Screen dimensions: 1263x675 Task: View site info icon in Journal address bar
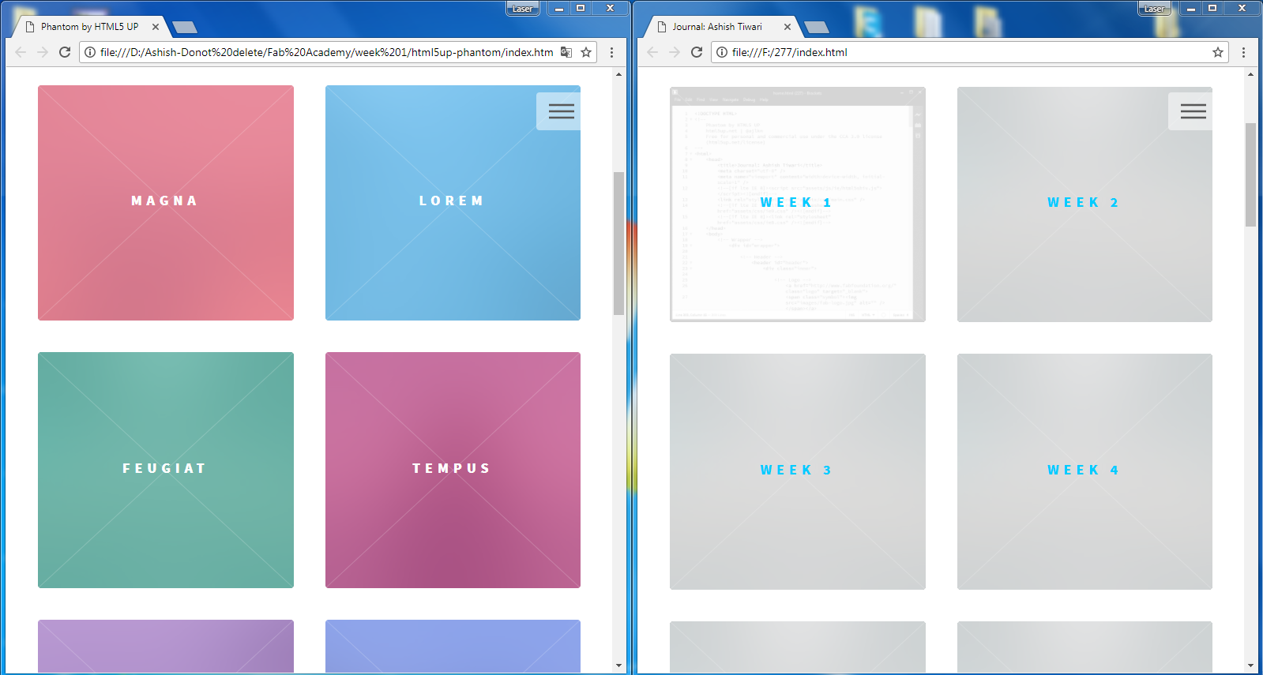pos(722,52)
